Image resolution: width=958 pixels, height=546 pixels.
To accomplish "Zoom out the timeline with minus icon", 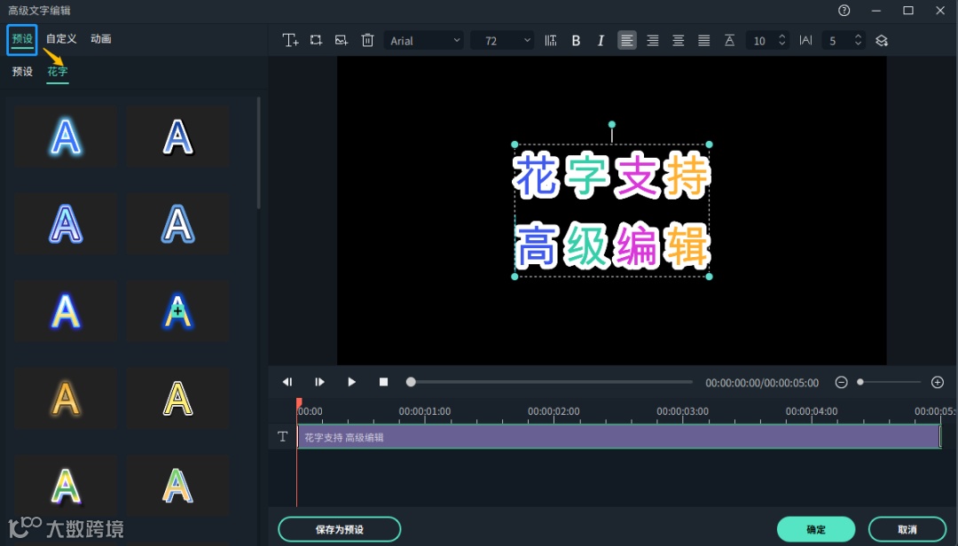I will coord(841,382).
